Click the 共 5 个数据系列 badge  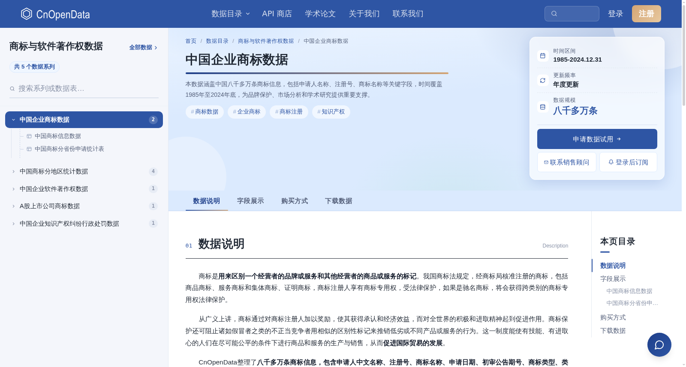tap(34, 67)
